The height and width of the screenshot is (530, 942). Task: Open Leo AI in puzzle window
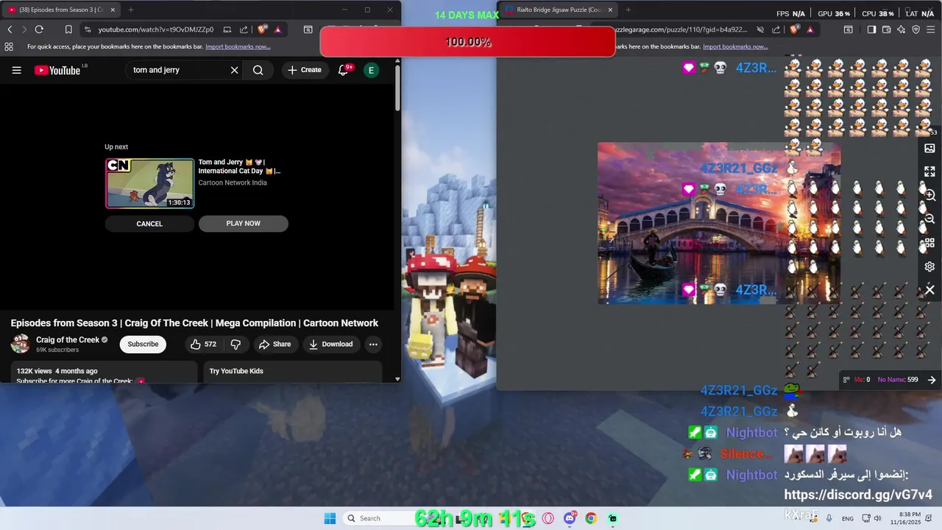[902, 29]
